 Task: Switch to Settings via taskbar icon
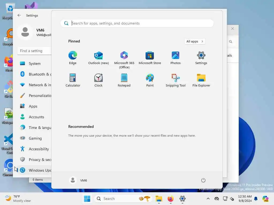(x=182, y=199)
